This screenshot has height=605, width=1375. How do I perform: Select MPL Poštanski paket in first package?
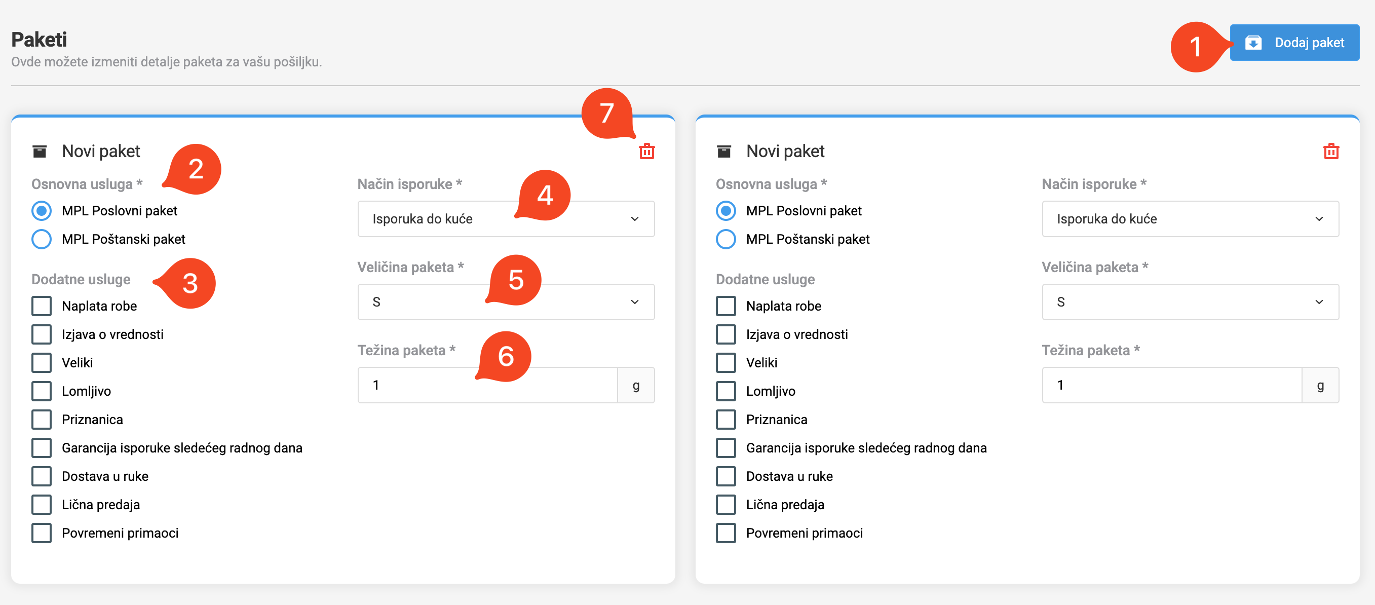point(42,239)
